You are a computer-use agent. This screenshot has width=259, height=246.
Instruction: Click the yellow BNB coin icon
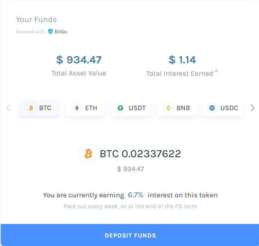tap(168, 108)
